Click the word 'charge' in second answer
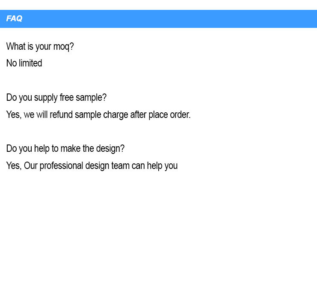The height and width of the screenshot is (301, 317). 116,115
